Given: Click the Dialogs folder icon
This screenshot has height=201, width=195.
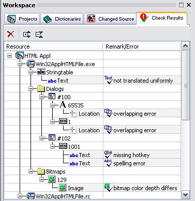Looking at the screenshot, I should coord(41,89).
